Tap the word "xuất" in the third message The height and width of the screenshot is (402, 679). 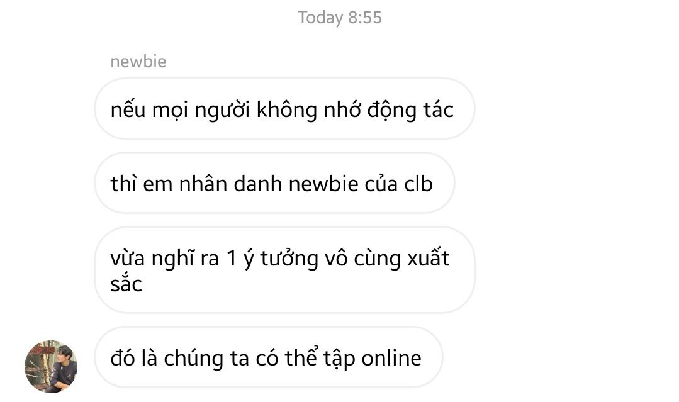(429, 259)
